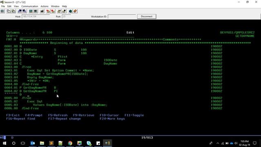The image size is (261, 147).
Task: Open the Window menu
Action: point(55,6)
